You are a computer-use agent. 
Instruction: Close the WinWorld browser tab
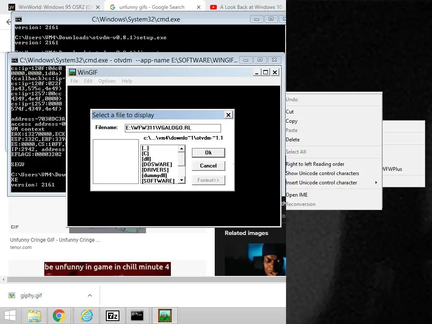click(x=98, y=7)
